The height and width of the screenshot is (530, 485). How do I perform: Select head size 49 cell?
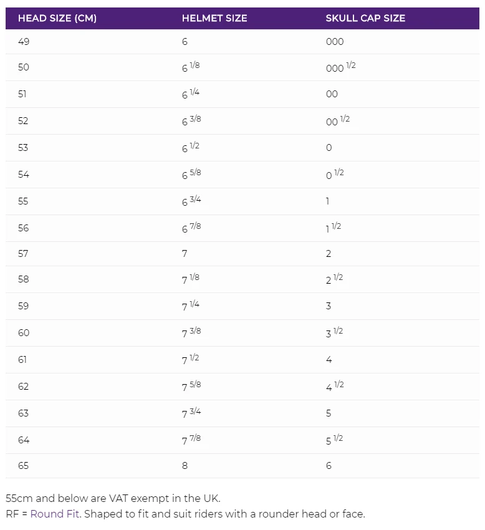[24, 42]
